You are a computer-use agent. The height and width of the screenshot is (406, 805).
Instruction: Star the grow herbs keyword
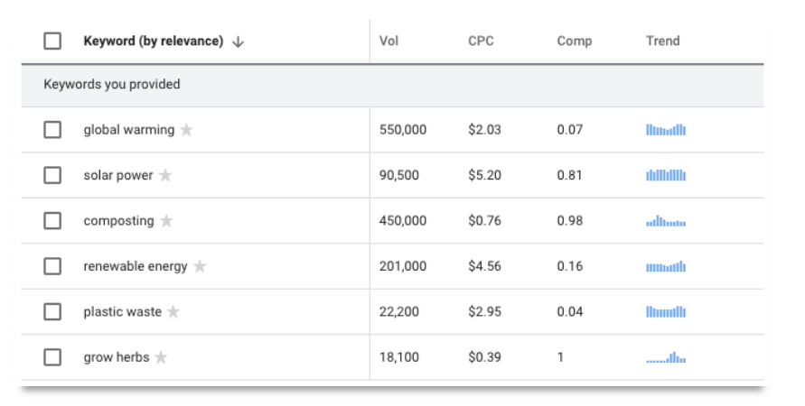click(161, 356)
